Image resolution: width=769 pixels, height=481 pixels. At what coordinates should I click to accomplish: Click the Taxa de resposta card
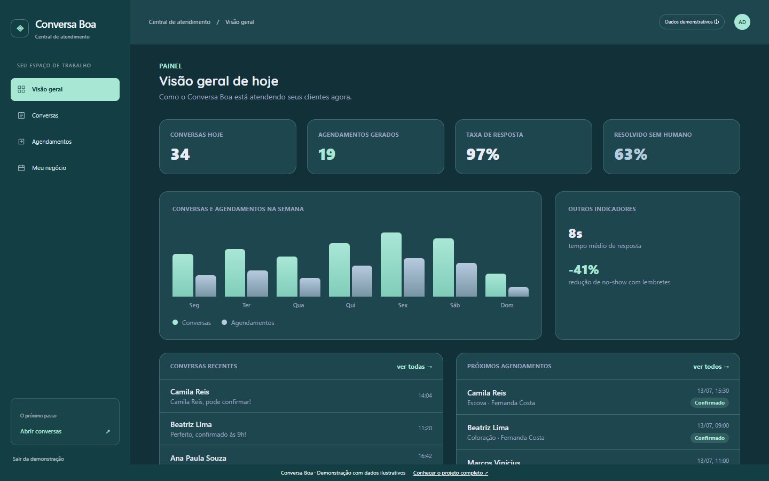[523, 146]
